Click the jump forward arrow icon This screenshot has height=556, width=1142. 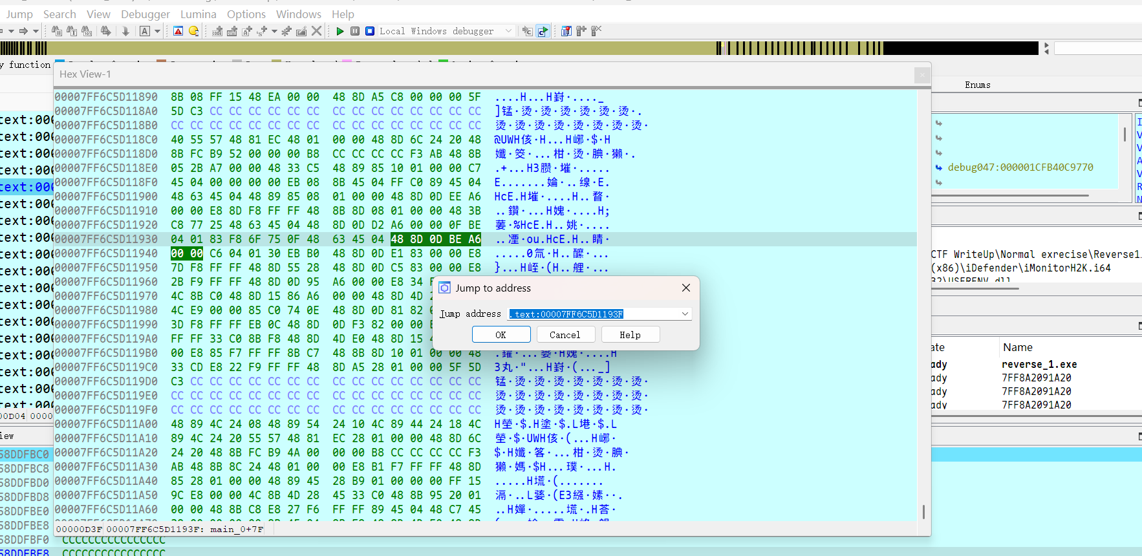pos(23,31)
